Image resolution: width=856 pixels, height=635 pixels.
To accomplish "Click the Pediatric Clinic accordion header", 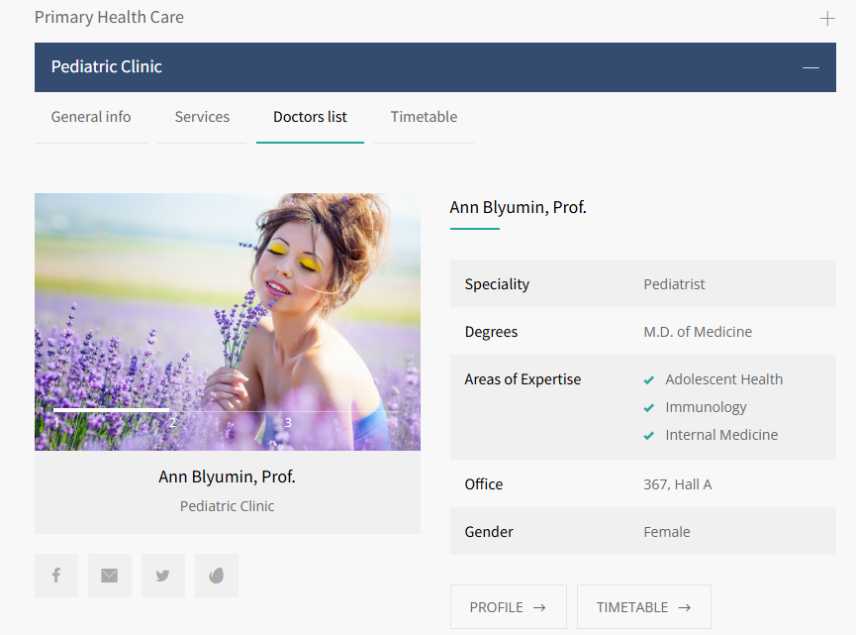I will click(435, 67).
